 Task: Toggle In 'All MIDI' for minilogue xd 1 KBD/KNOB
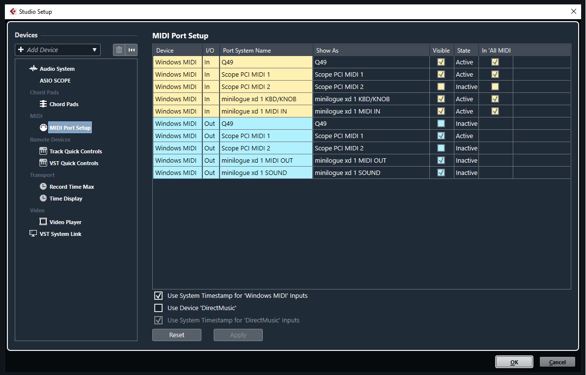tap(495, 99)
